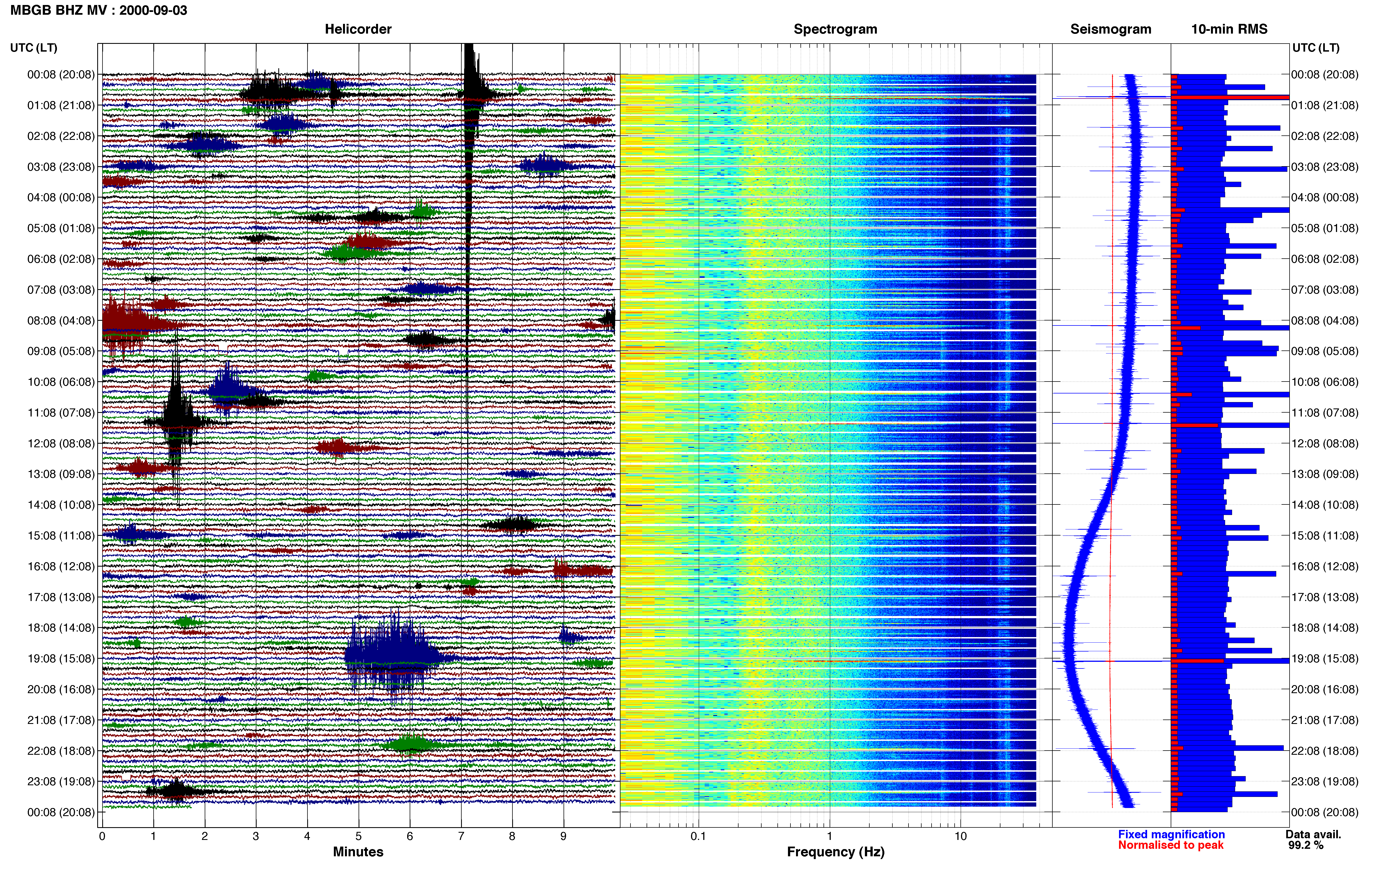Click the left 'UTC (LT)' axis label

tap(34, 48)
